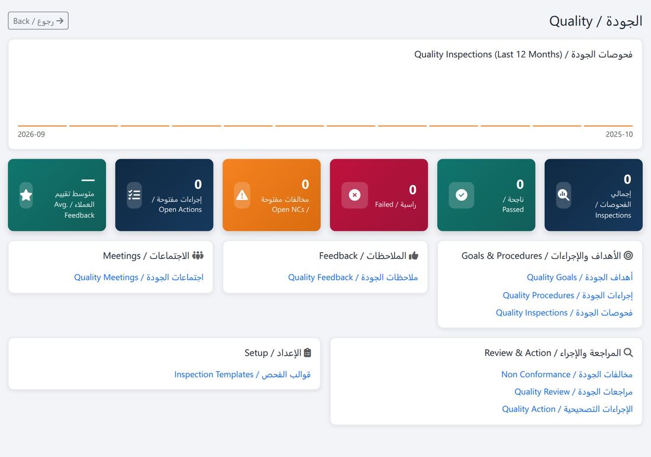Click the warning triangle icon on Open NCs card
The image size is (651, 457).
click(242, 195)
